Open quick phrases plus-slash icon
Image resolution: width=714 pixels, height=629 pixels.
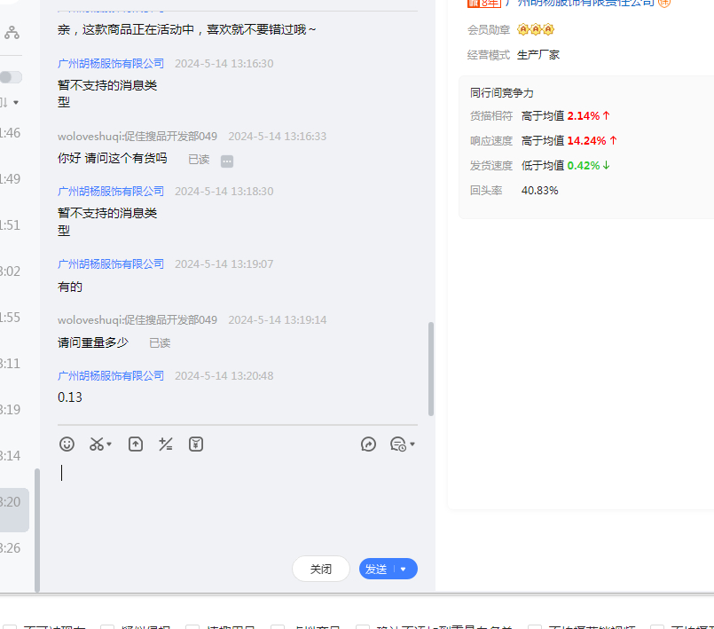pos(166,444)
